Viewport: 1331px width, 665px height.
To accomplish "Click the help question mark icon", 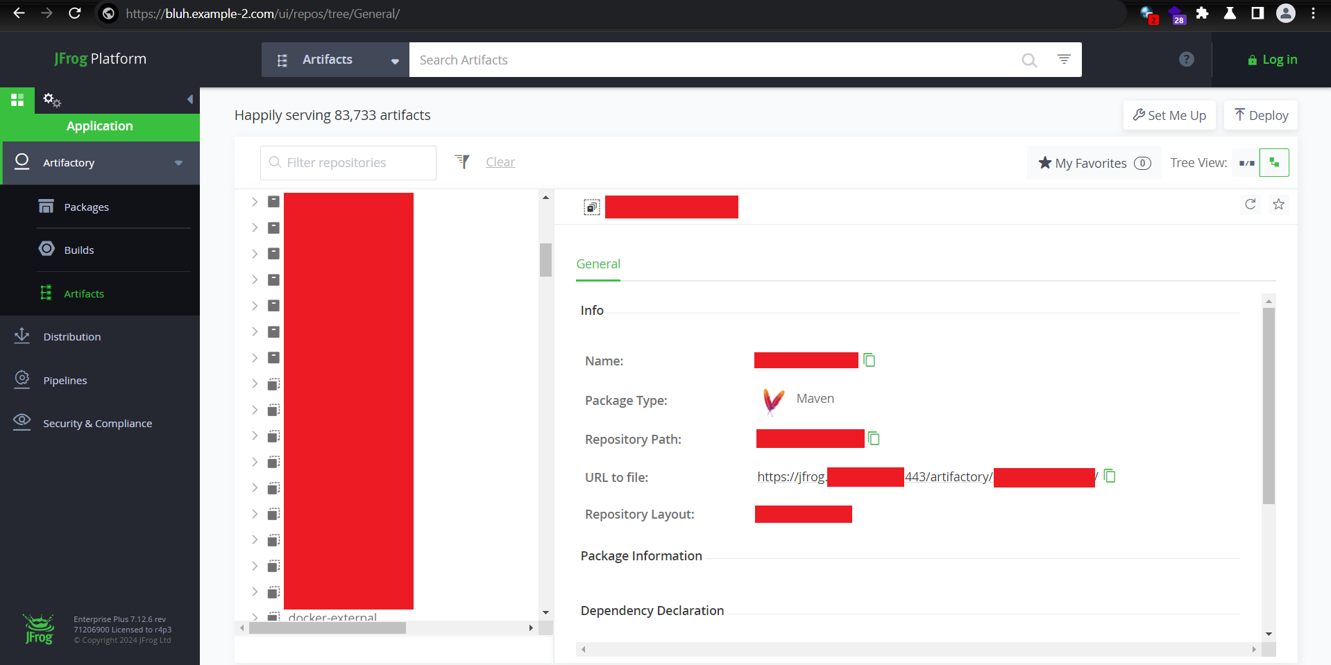I will tap(1186, 60).
